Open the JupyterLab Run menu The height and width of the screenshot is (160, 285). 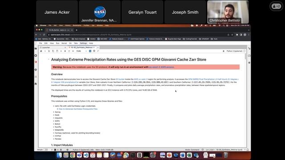coord(57,43)
